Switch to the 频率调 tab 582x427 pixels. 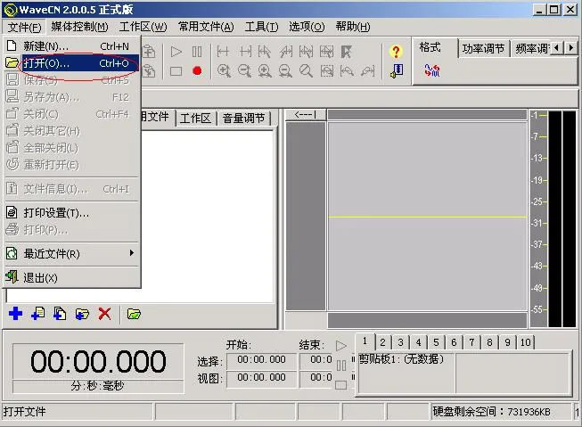point(531,49)
